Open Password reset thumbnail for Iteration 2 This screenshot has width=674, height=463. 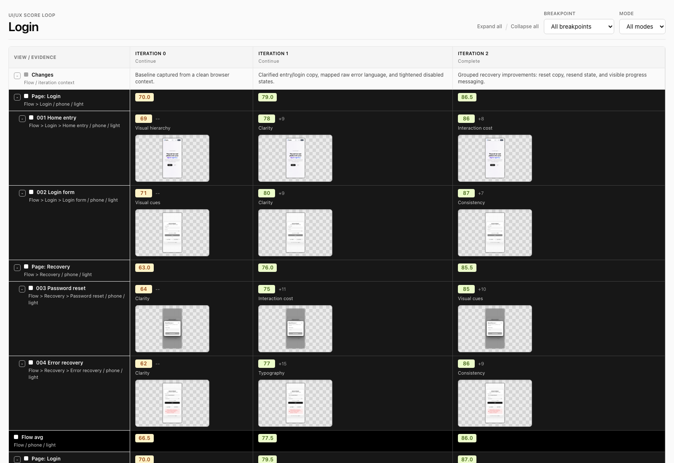(x=495, y=329)
